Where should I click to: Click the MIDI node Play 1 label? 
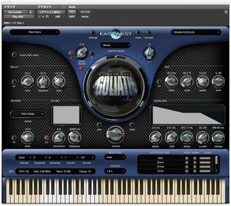tap(14, 23)
